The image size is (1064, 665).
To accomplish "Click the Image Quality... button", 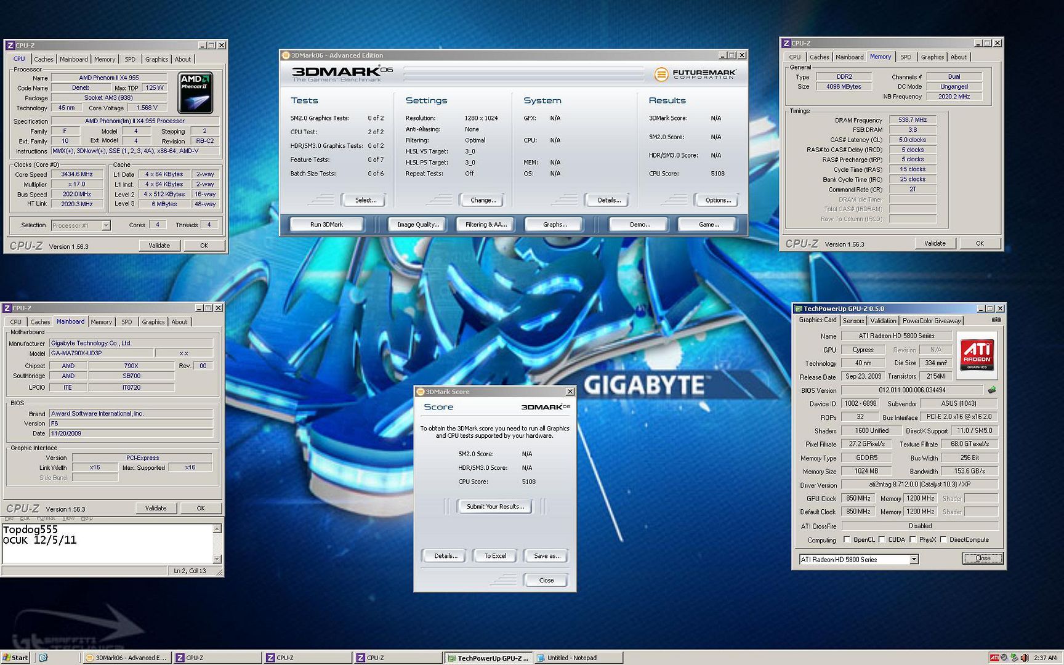I will [418, 225].
